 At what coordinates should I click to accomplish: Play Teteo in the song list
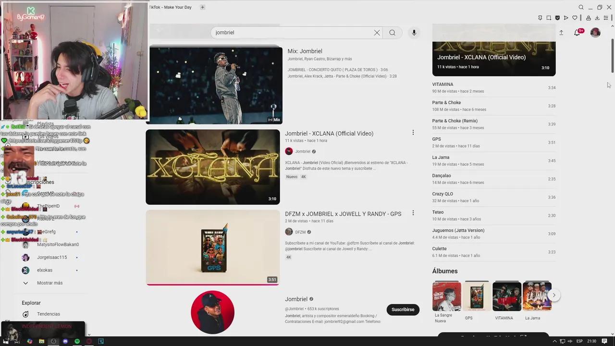[x=494, y=215]
